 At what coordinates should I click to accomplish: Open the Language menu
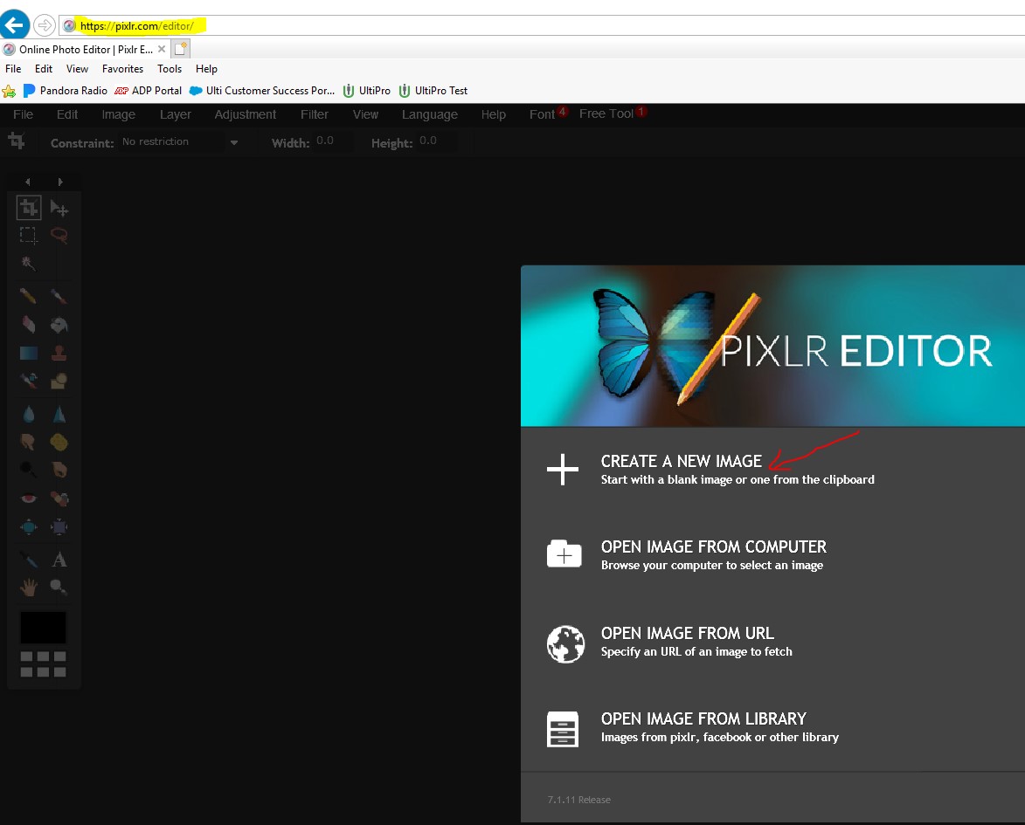coord(429,114)
